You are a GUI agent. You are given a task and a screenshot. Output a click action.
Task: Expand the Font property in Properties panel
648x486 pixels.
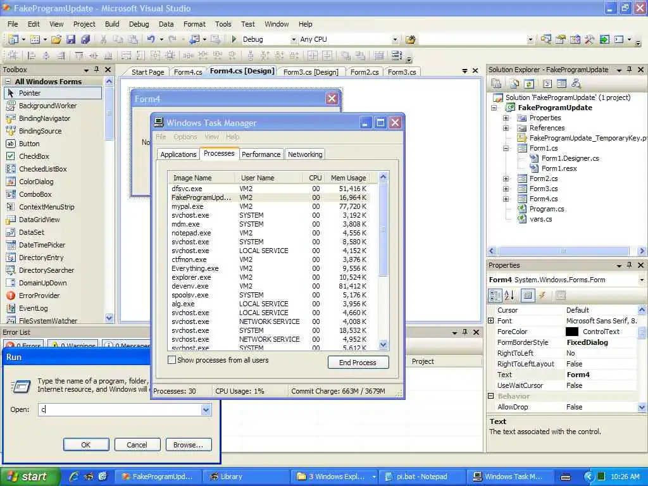(x=491, y=321)
